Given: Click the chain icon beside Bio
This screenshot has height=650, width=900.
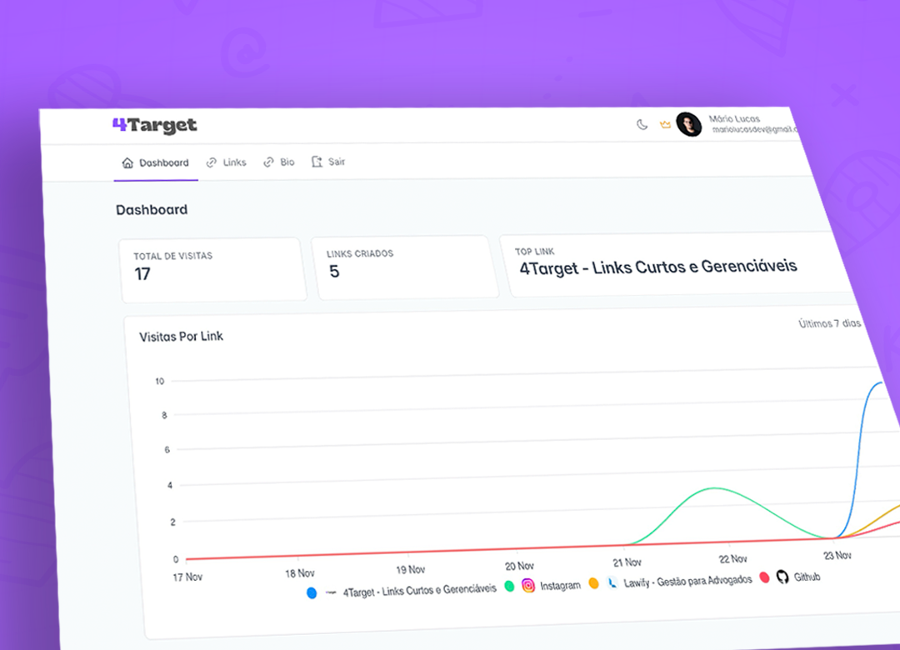Looking at the screenshot, I should click(268, 162).
